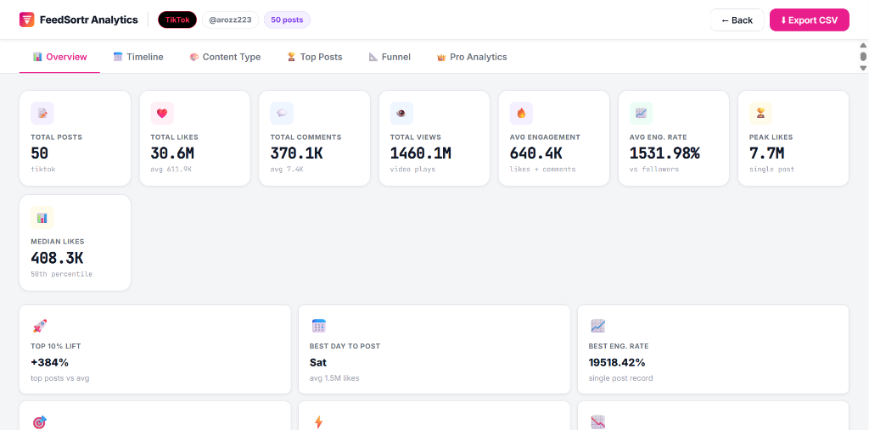
Task: Click the 50 posts badge
Action: coord(287,20)
